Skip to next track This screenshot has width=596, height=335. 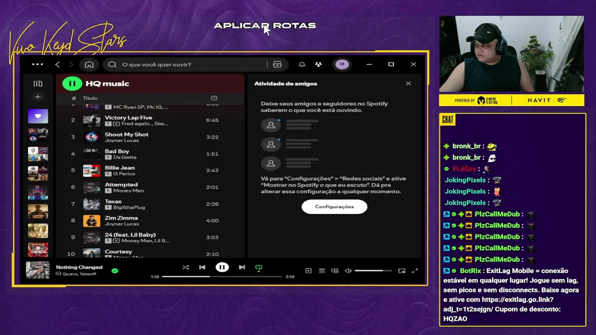tap(242, 267)
